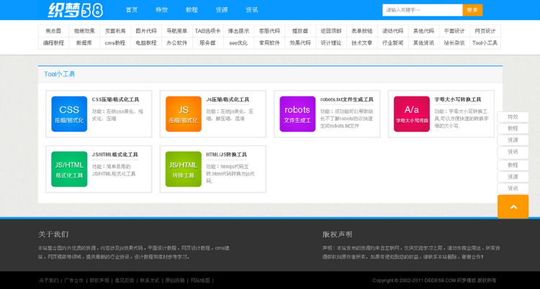Open the 网站地图 footer link
The height and width of the screenshot is (289, 540).
[x=200, y=280]
